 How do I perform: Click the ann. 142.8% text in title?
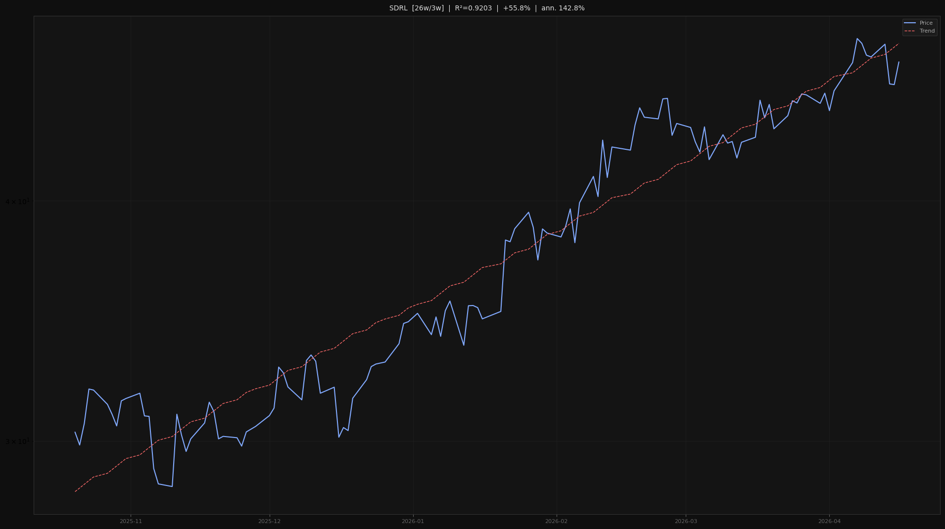[563, 8]
